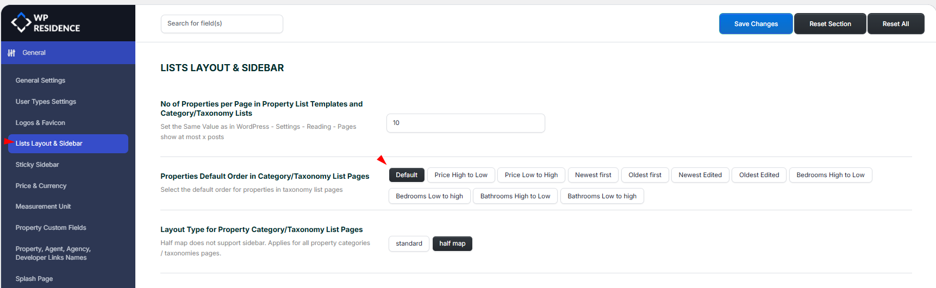Viewport: 936px width, 288px height.
Task: Select Lists Layout & Sidebar item
Action: pyautogui.click(x=49, y=143)
